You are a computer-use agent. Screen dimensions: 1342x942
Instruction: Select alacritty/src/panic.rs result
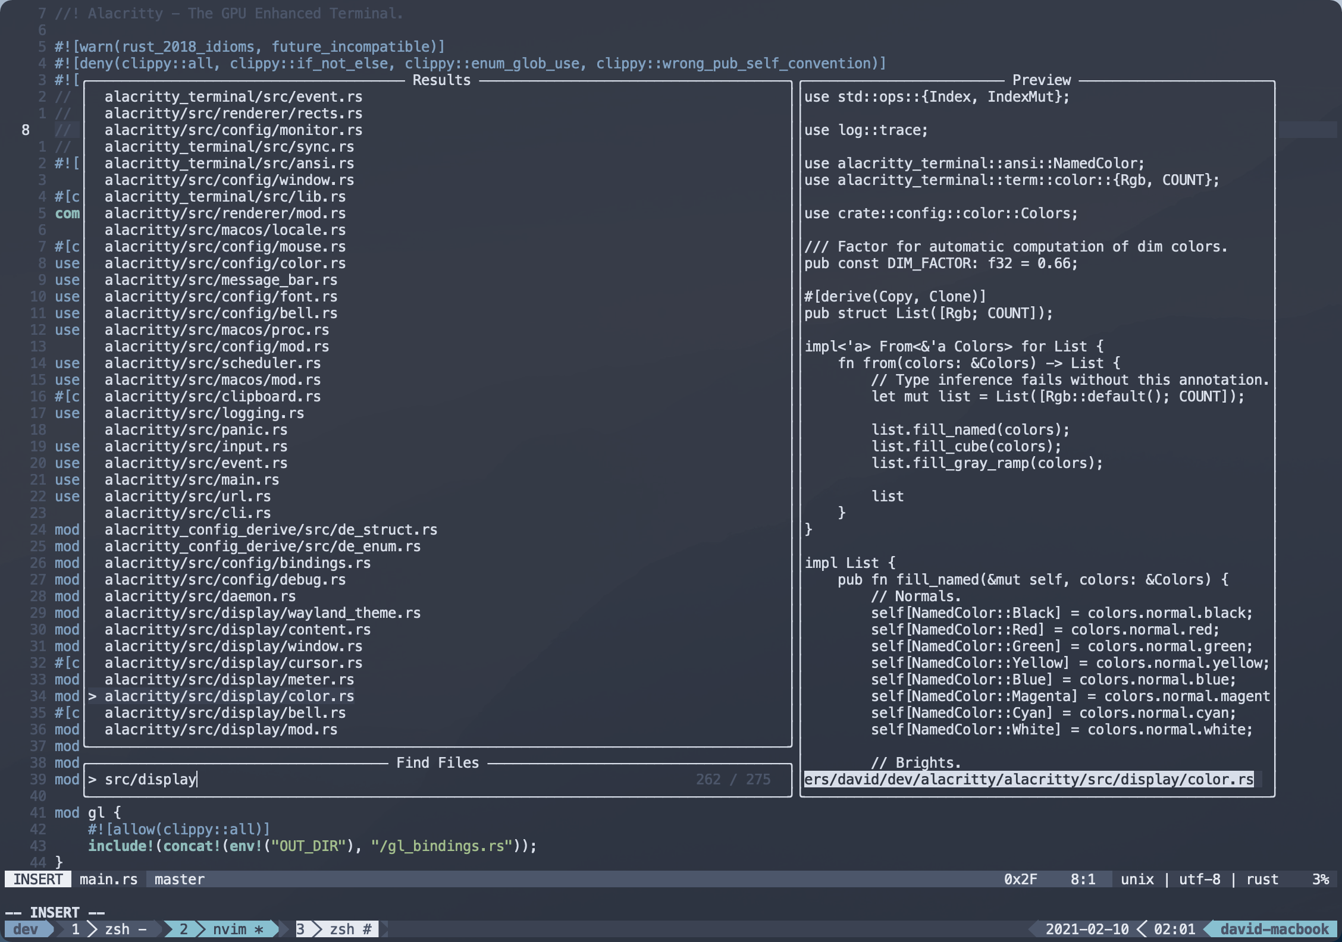pos(196,430)
